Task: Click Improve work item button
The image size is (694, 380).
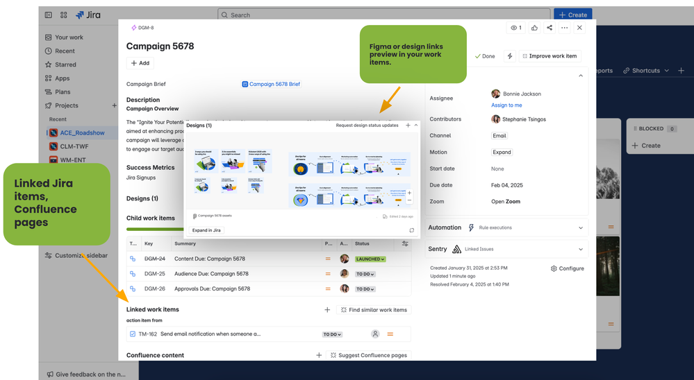Action: pyautogui.click(x=550, y=56)
